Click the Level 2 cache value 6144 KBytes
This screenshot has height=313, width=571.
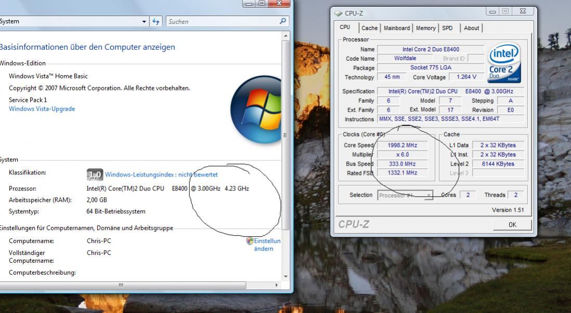click(x=498, y=164)
